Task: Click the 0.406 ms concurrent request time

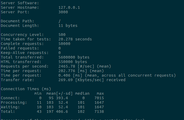Action: (64, 75)
